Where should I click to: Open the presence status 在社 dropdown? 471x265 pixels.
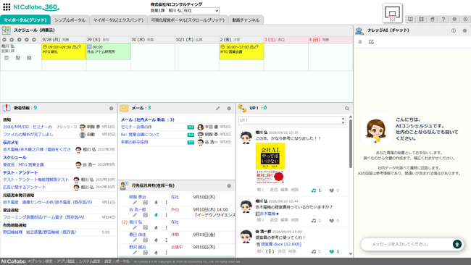coord(201,11)
